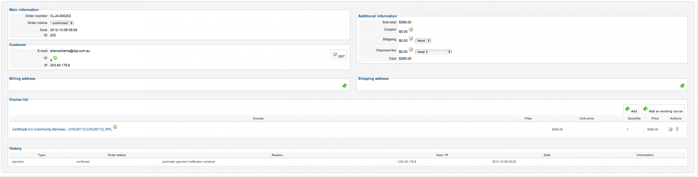The image size is (698, 177).
Task: Open the shipping method dropdown showing None
Action: click(x=423, y=41)
